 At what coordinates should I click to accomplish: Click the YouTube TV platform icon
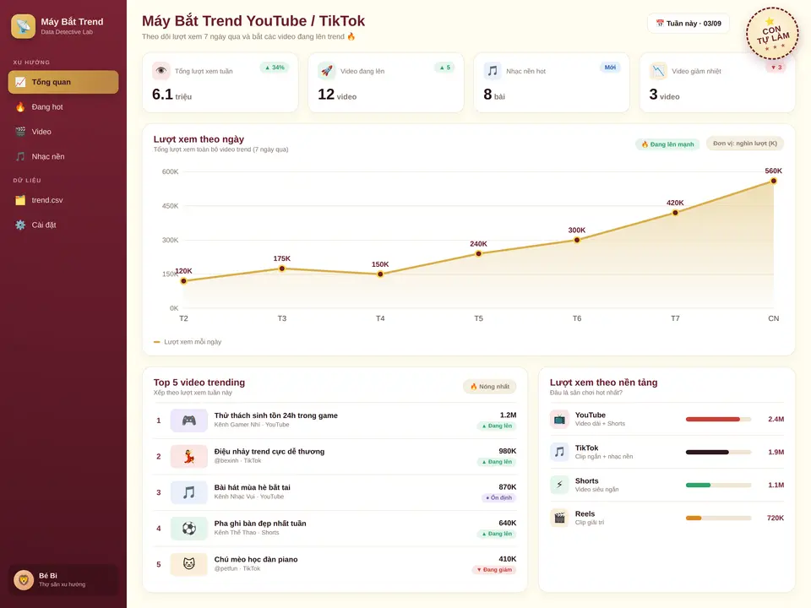(559, 420)
